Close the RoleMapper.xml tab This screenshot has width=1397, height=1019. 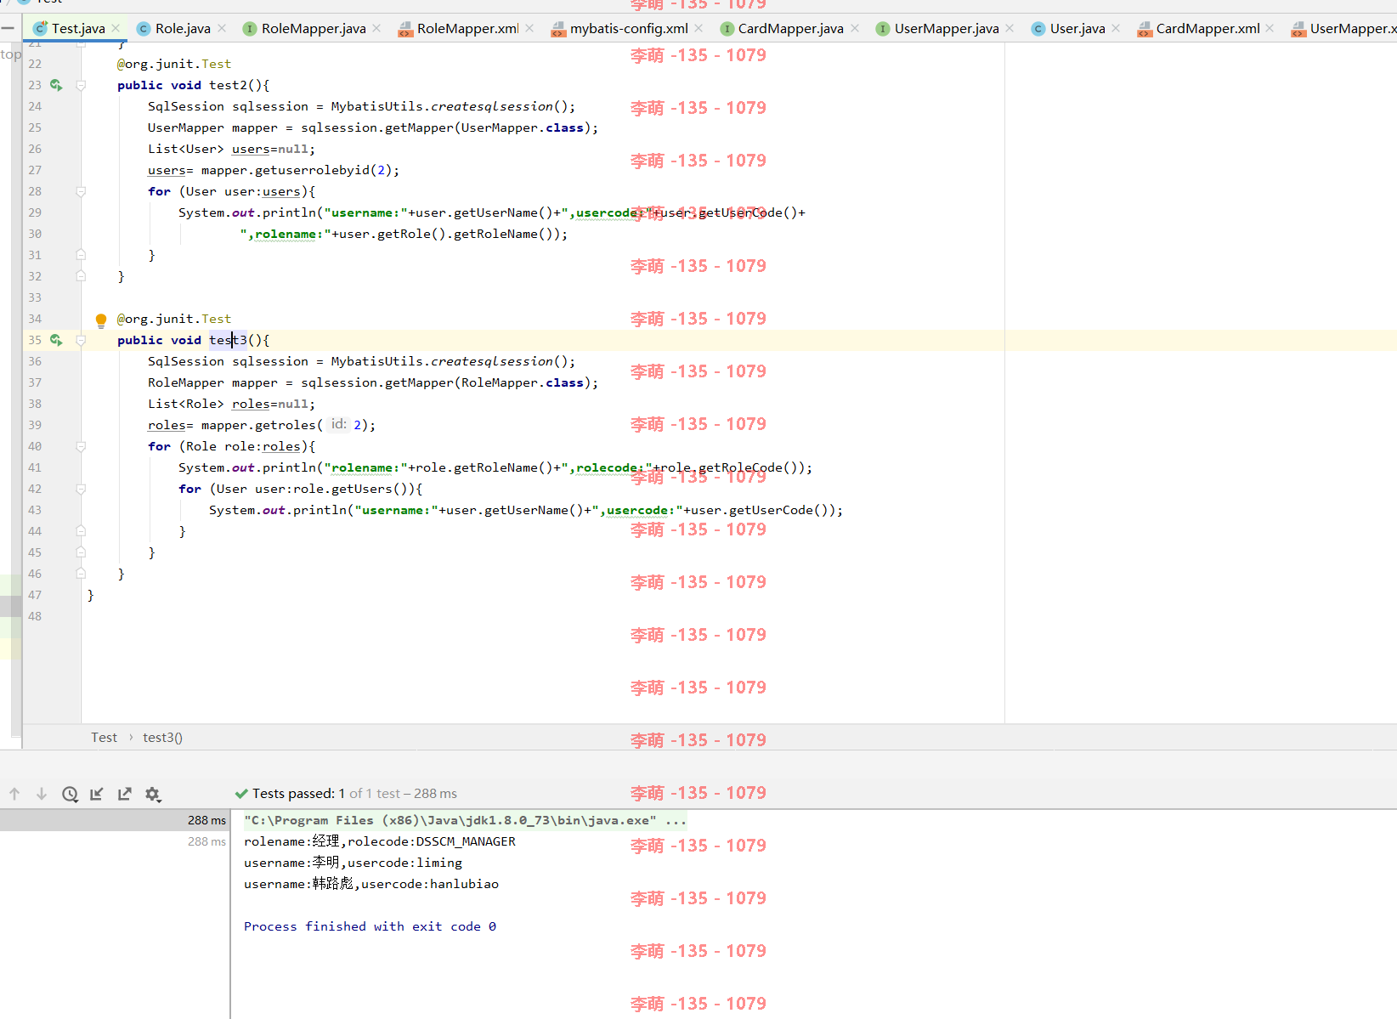(529, 28)
